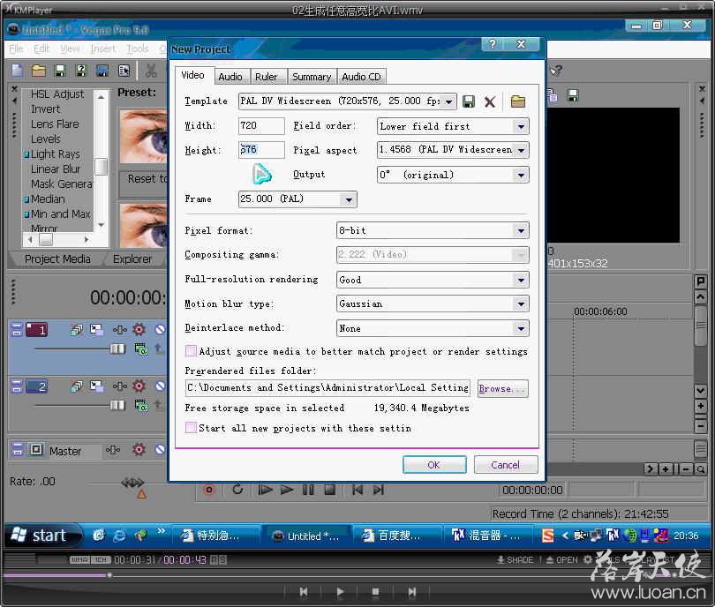
Task: Click Browse for prerendered files folder
Action: pyautogui.click(x=502, y=389)
